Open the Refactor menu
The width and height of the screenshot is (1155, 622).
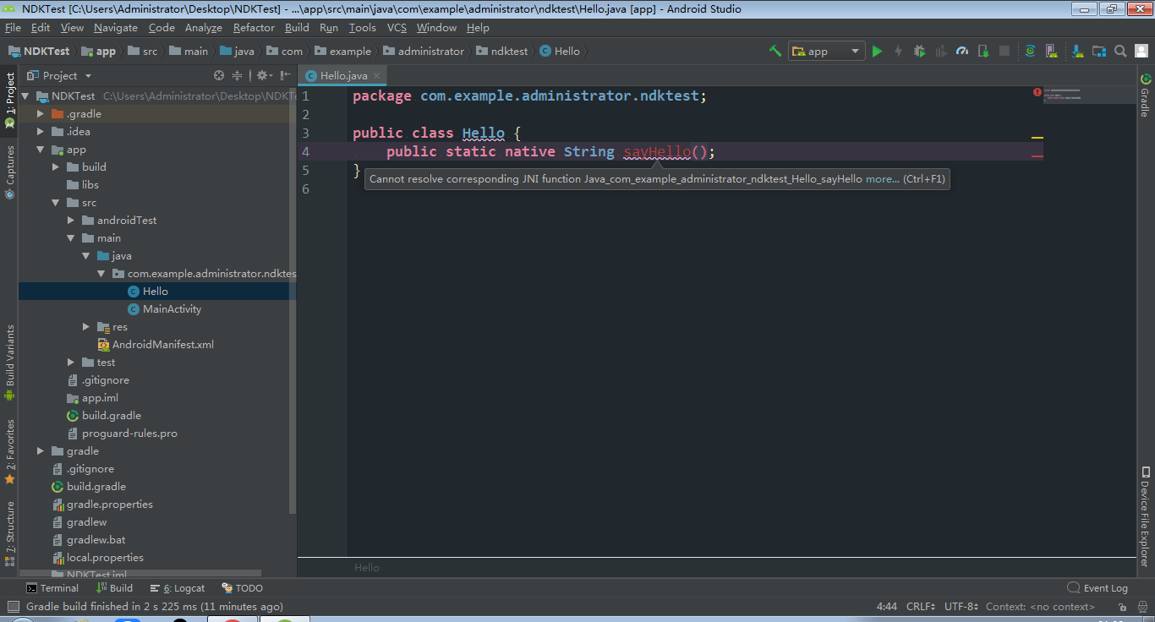[x=255, y=27]
